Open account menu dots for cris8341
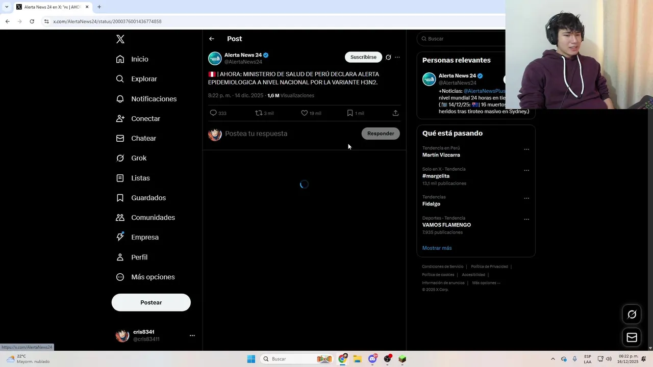 192,335
